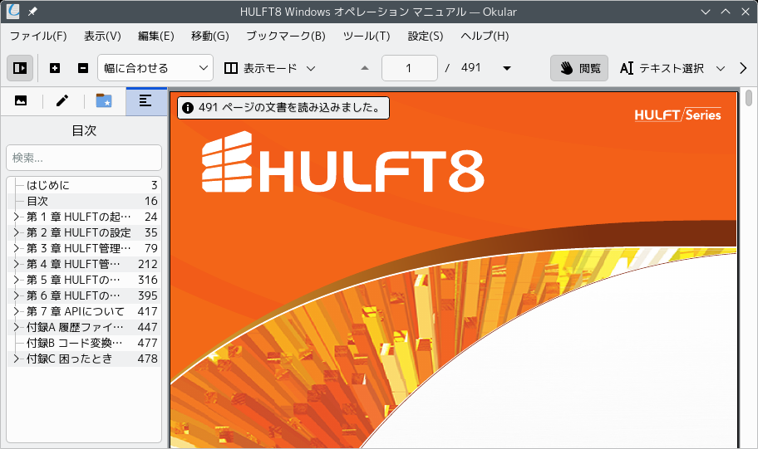
Task: Expand 第 1 章 HULFTの起… tree entry
Action: [x=16, y=217]
